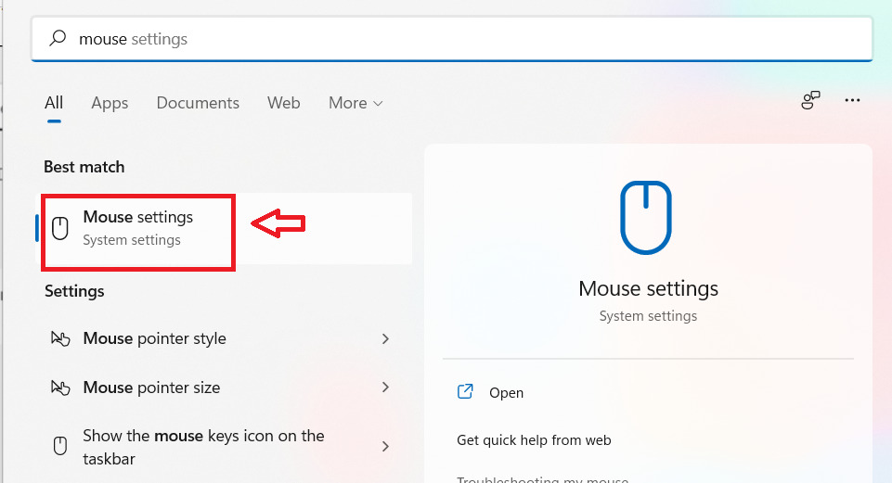Click the Mouse pointer size icon
Screen dimensions: 892x483
(60, 388)
